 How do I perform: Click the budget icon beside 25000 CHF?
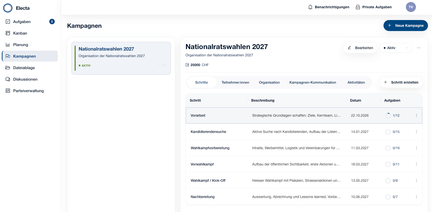(x=187, y=65)
